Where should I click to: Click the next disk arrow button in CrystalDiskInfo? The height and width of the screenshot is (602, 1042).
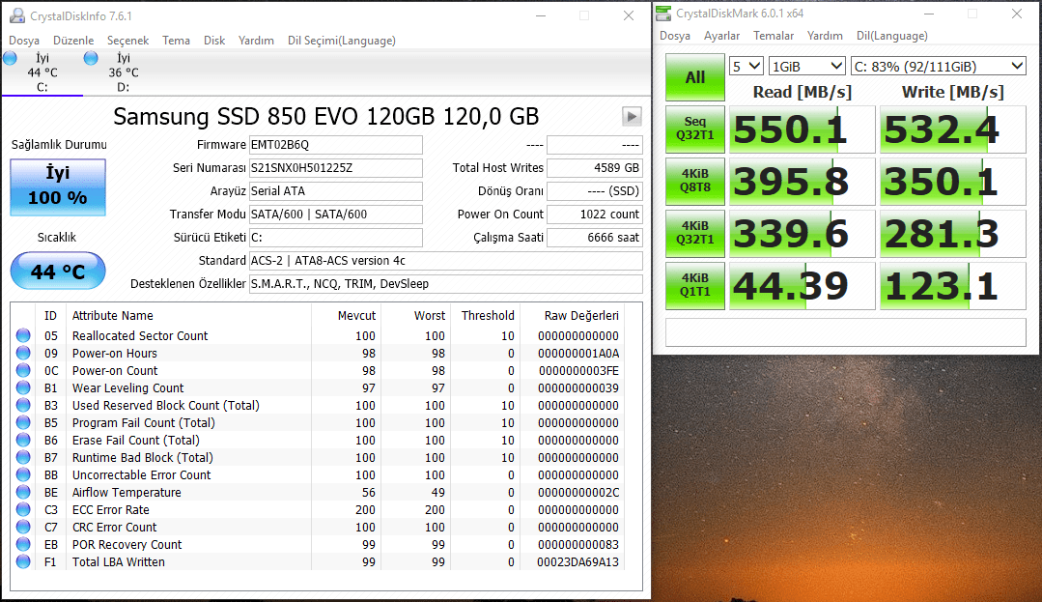pyautogui.click(x=632, y=116)
